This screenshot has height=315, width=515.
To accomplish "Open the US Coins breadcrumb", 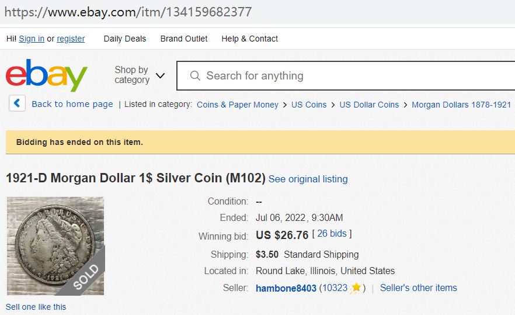I will tap(309, 105).
